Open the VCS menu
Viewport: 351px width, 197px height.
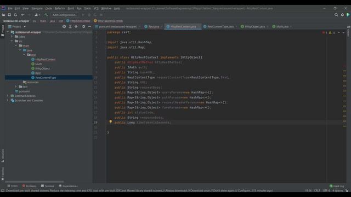[x=96, y=8]
